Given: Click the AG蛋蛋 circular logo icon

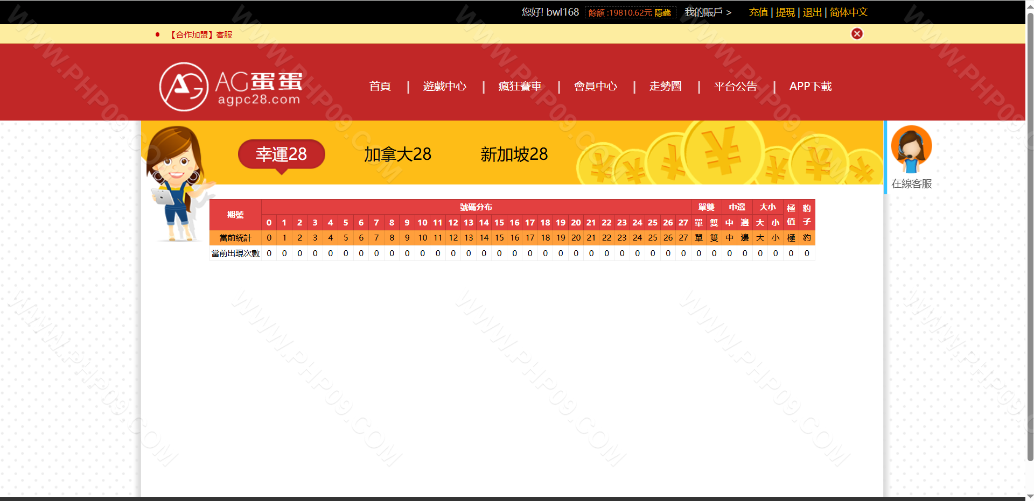Looking at the screenshot, I should 184,87.
